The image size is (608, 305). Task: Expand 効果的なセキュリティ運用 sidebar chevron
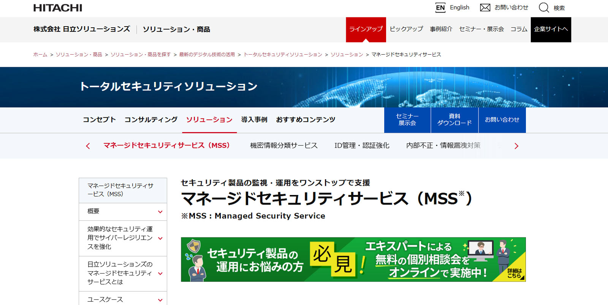[160, 238]
